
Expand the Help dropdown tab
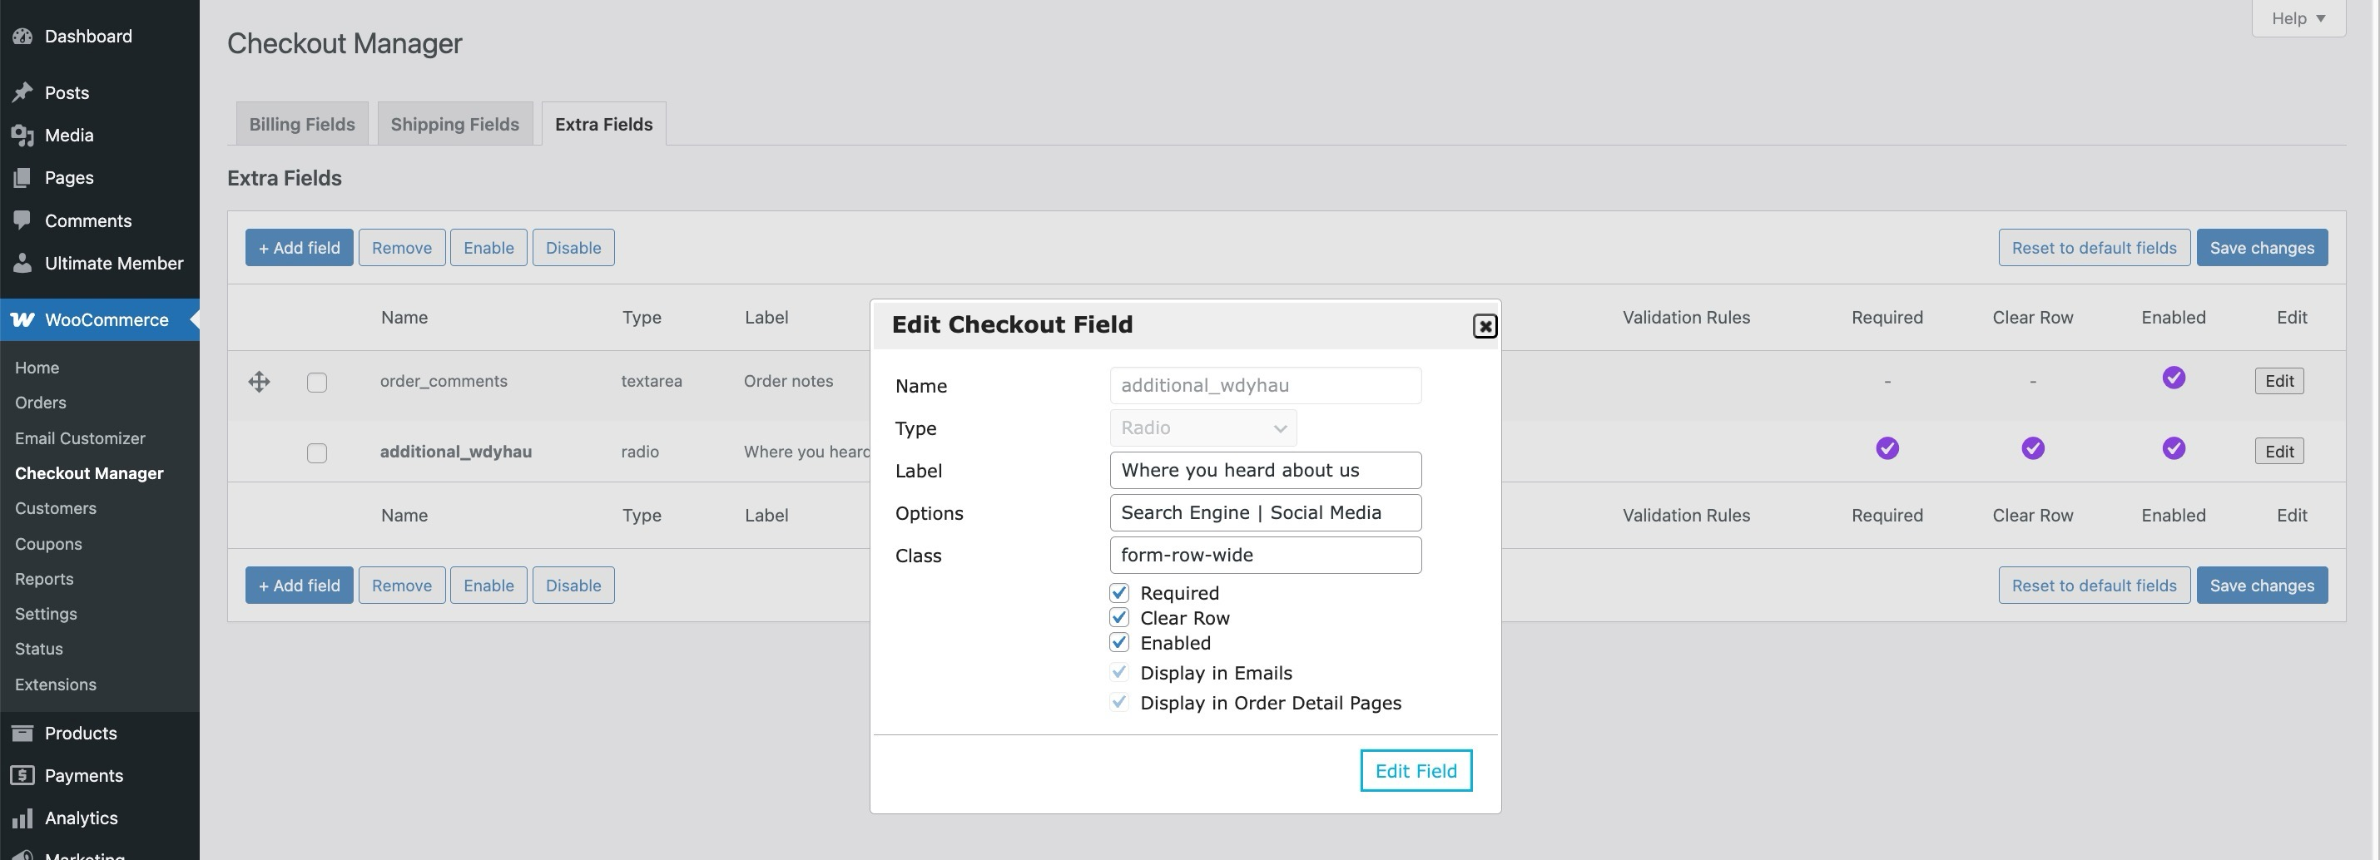pos(2298,18)
